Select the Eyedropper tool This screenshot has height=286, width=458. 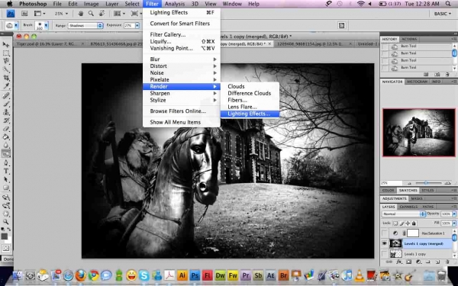click(x=6, y=85)
